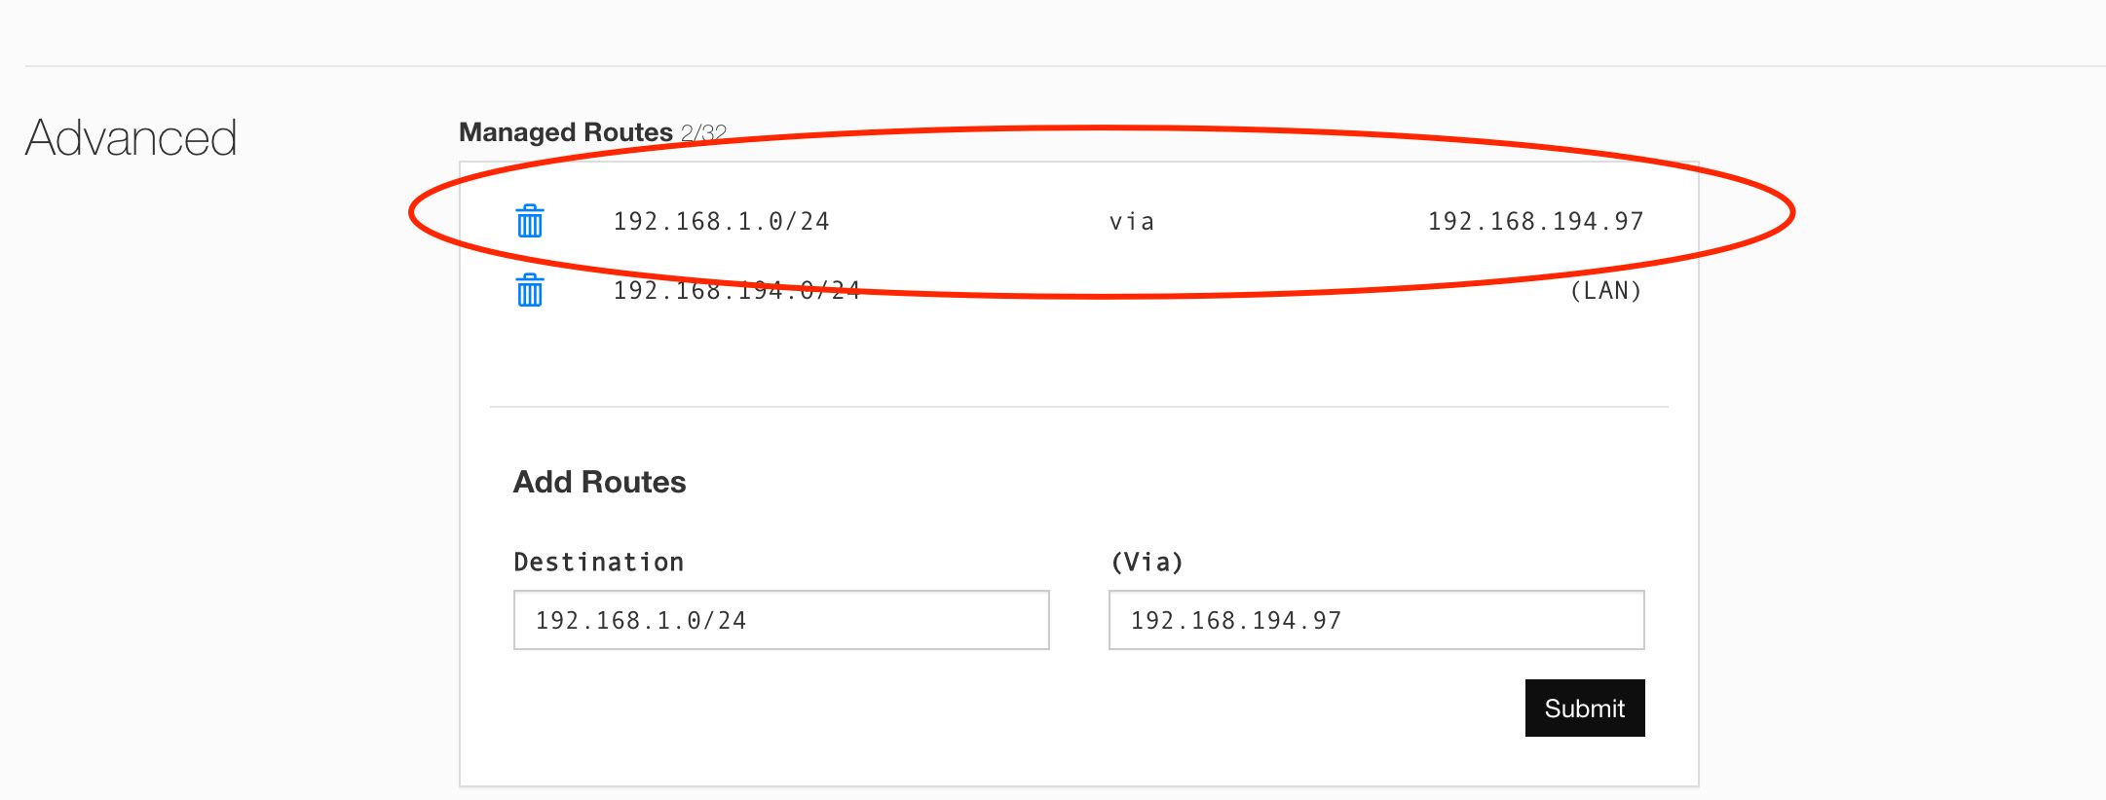Click the divider line above Add Routes
Viewport: 2106px width, 800px height.
click(1079, 407)
